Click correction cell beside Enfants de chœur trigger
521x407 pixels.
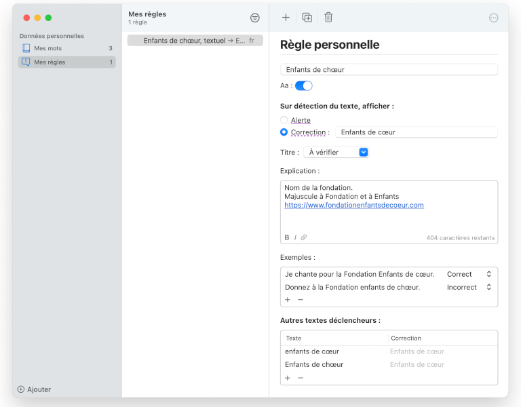417,364
